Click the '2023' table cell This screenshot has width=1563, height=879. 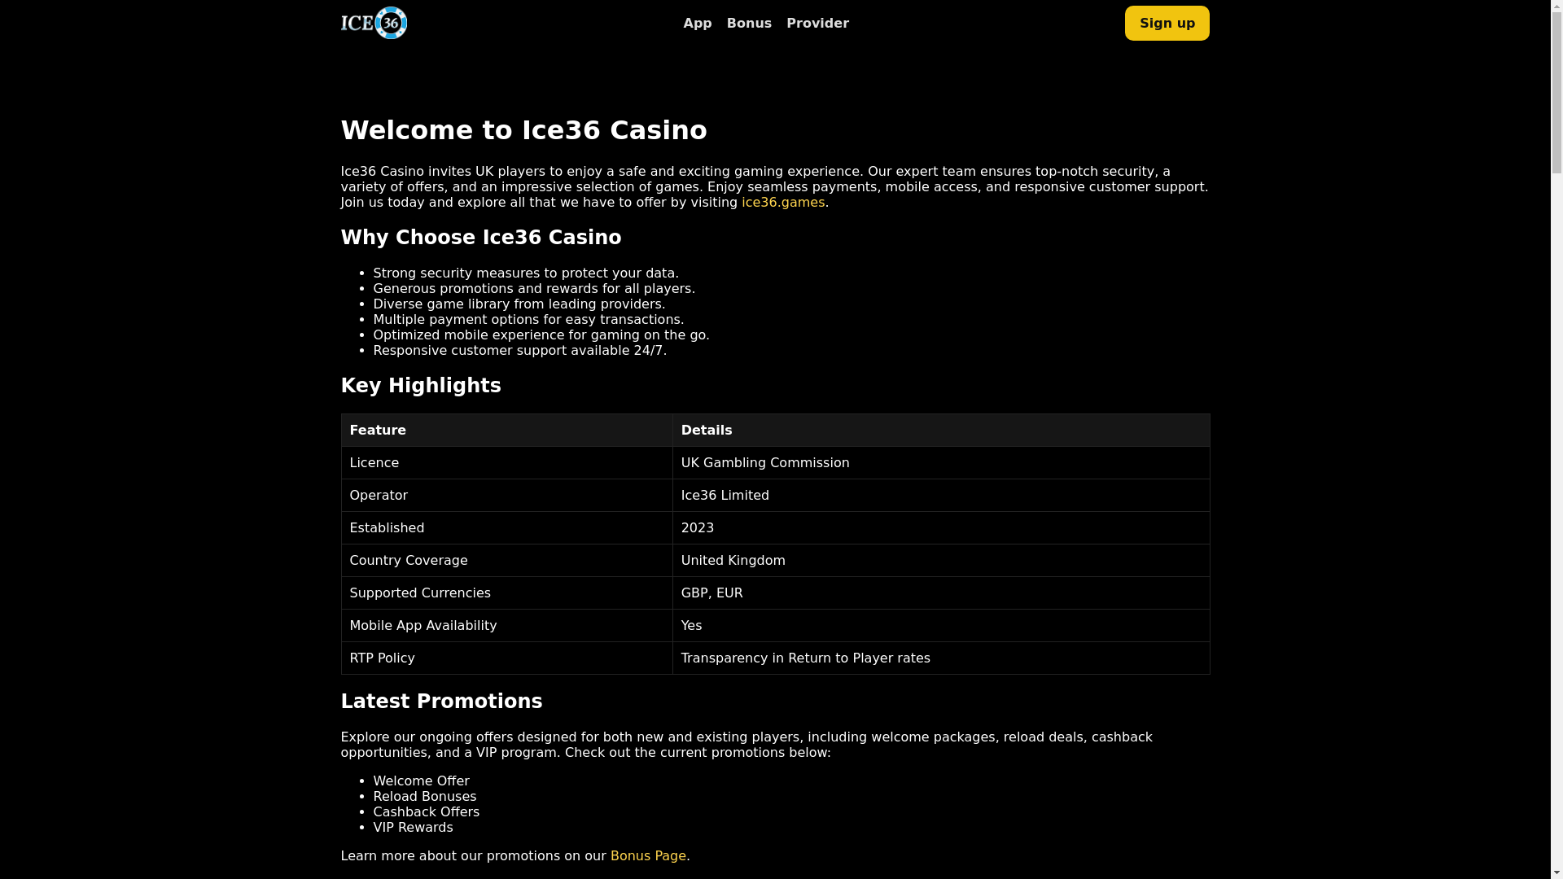[941, 528]
